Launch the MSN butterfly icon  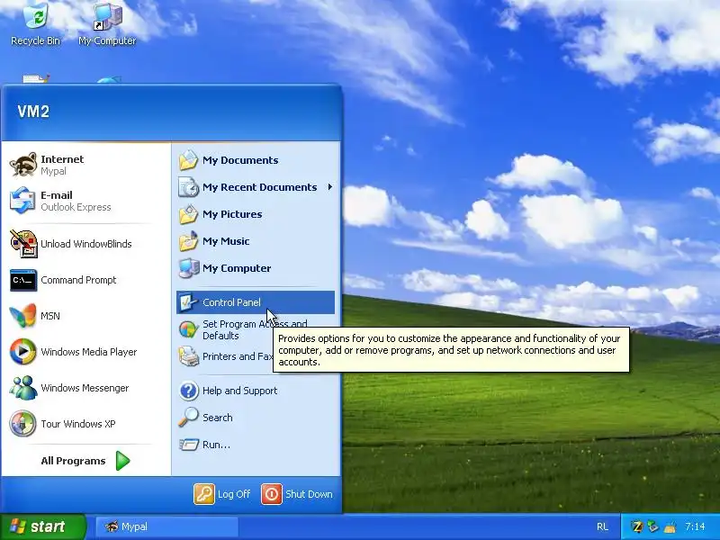tap(23, 316)
